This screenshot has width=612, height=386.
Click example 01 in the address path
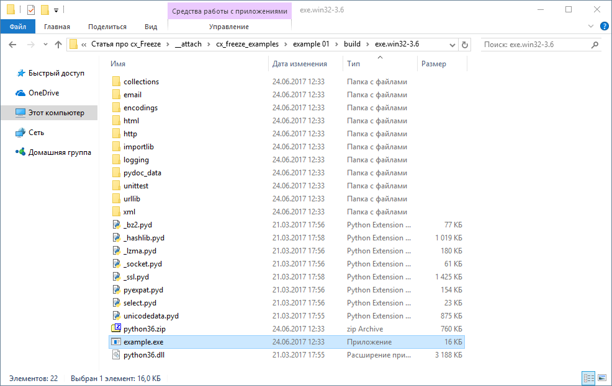click(311, 44)
